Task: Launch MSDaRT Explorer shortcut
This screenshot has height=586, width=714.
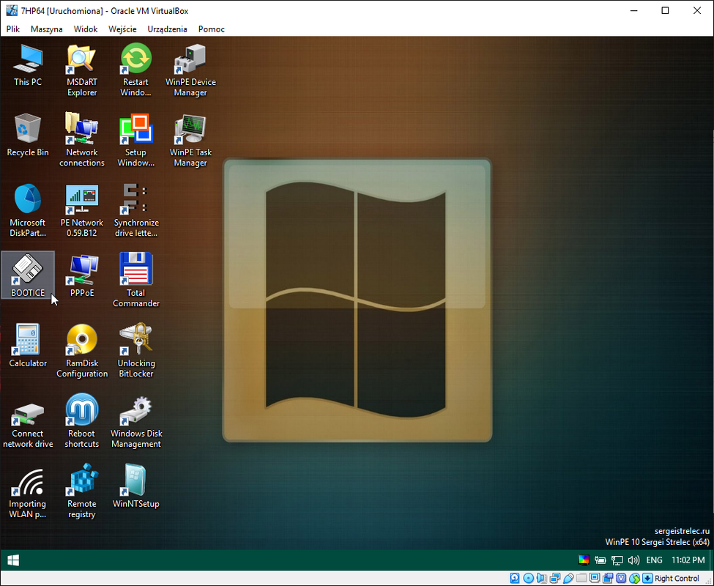Action: click(x=82, y=70)
